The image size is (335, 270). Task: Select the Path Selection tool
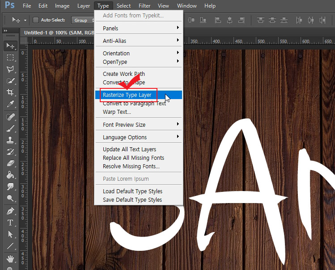pyautogui.click(x=10, y=234)
